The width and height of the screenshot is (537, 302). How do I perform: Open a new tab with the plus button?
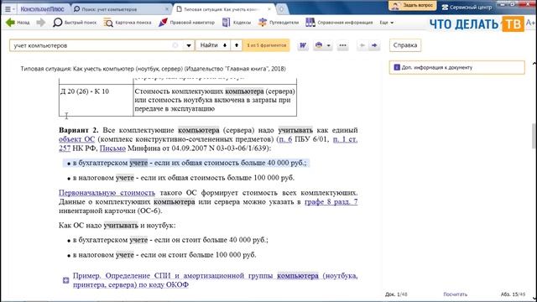[282, 9]
